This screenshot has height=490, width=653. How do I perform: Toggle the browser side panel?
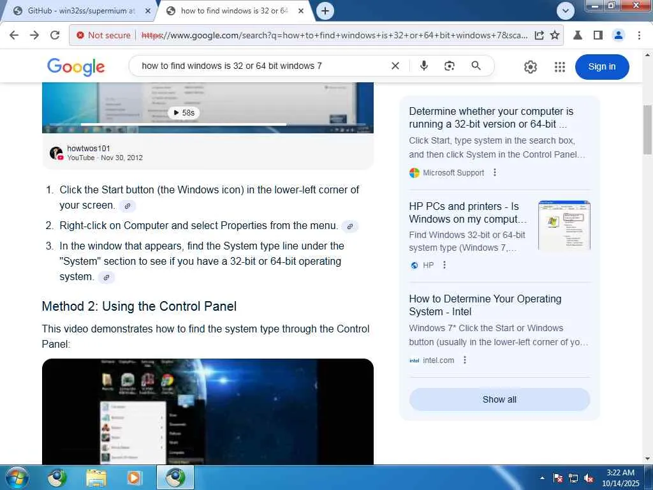(598, 35)
